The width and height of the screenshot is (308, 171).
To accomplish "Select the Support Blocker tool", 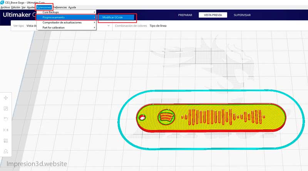I will point(6,151).
